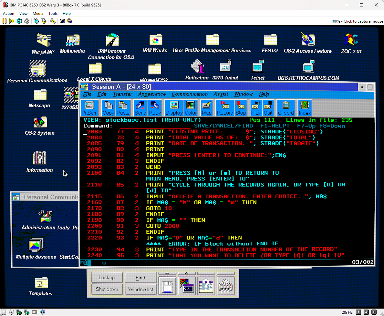This screenshot has height=316, width=384.
Task: Open the floppy Drive A LaunchPad icon
Action: 167,286
